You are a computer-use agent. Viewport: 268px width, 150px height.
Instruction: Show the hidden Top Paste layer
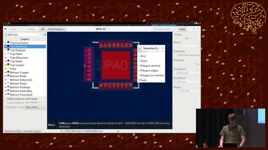pos(5,54)
